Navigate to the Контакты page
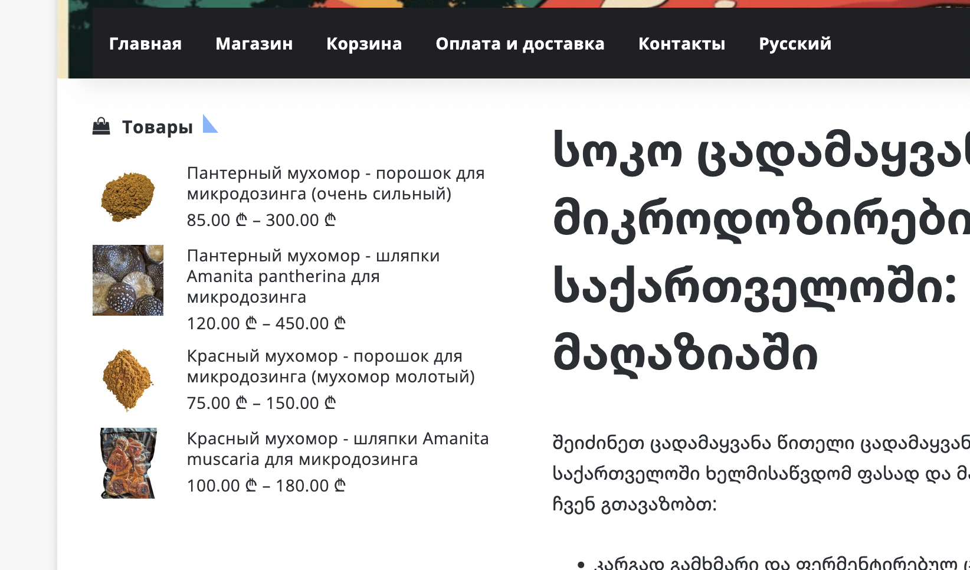This screenshot has width=970, height=570. (x=681, y=44)
